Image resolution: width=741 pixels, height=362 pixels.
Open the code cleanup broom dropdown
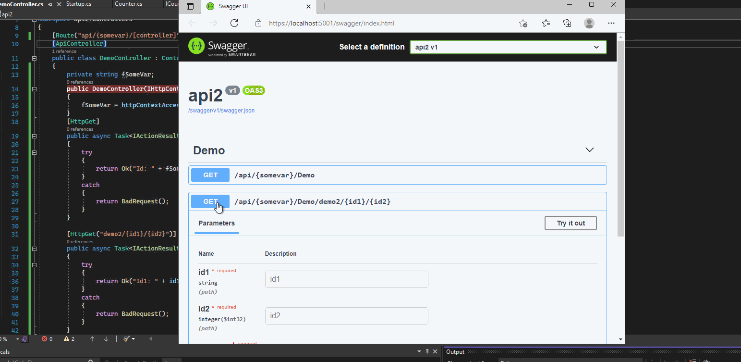(129, 339)
